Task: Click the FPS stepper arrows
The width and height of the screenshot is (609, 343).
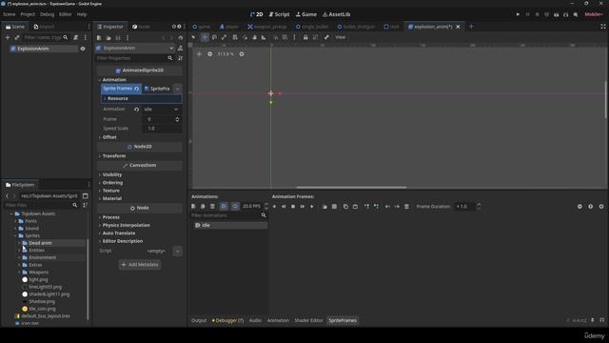Action: coord(266,207)
